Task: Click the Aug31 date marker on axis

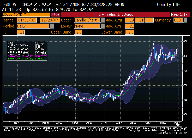Action: click(120, 123)
